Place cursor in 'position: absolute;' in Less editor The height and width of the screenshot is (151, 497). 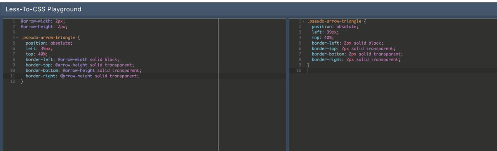coord(49,43)
